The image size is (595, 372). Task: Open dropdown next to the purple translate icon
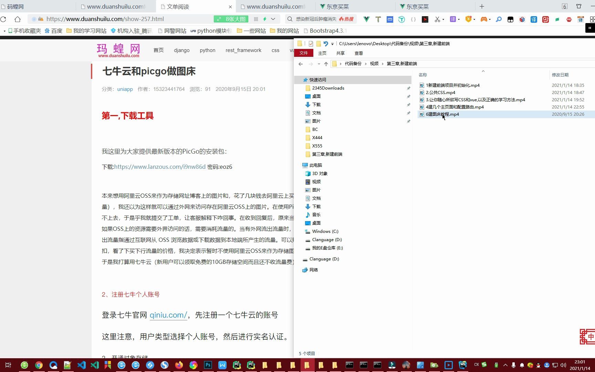click(x=459, y=20)
